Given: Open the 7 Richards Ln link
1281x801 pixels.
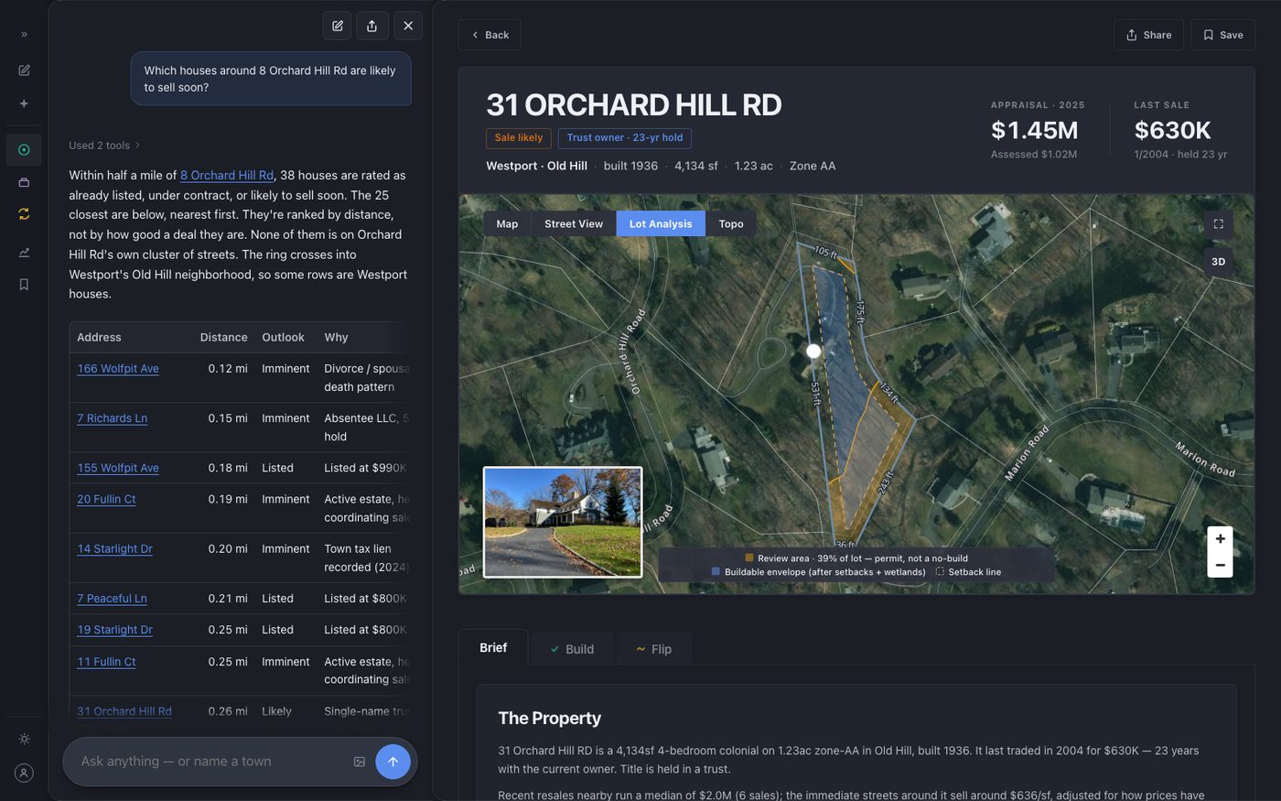Looking at the screenshot, I should [112, 418].
